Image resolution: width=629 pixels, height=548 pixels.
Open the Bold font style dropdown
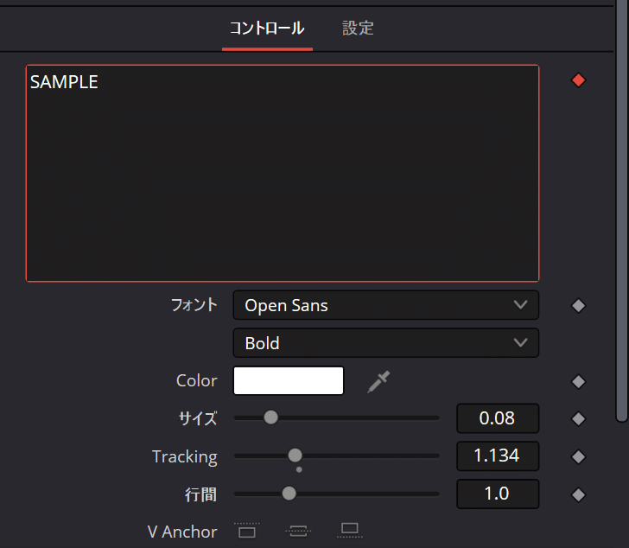386,343
